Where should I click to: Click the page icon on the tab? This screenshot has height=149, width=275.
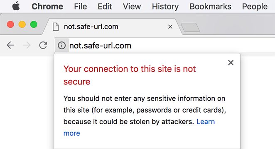[x=56, y=27]
